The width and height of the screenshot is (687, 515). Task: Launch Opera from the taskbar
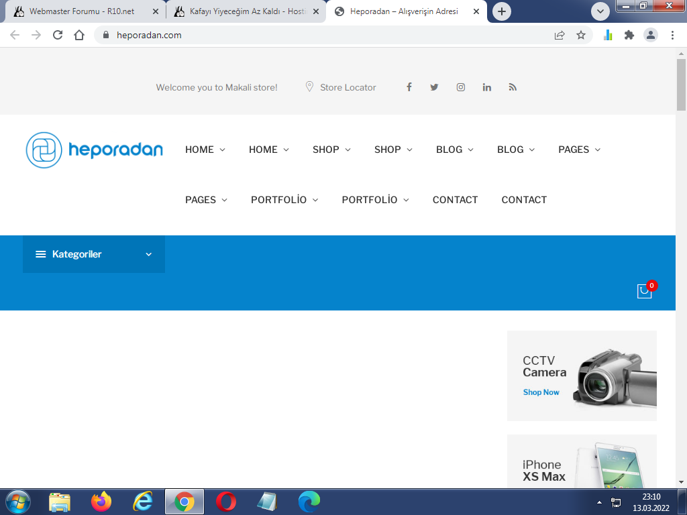(226, 502)
